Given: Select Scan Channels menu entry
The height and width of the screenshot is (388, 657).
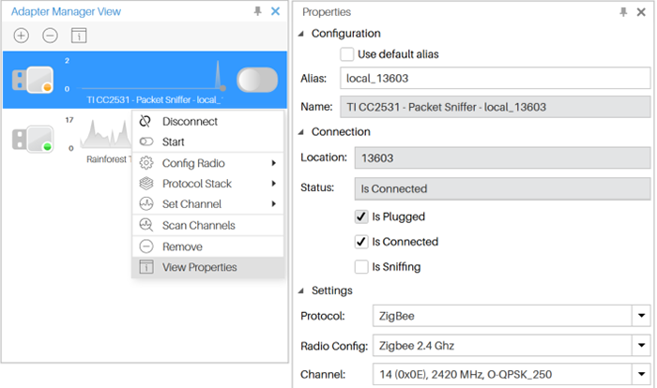Looking at the screenshot, I should click(x=207, y=225).
